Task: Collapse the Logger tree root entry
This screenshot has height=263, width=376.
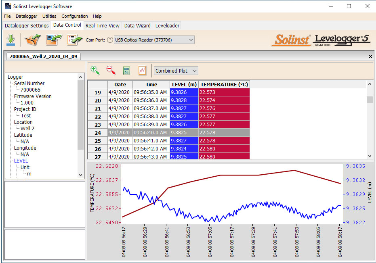Action: (15, 77)
